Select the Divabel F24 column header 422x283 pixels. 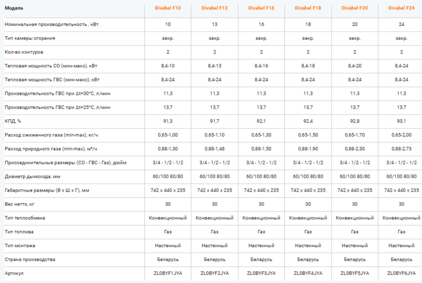click(401, 8)
